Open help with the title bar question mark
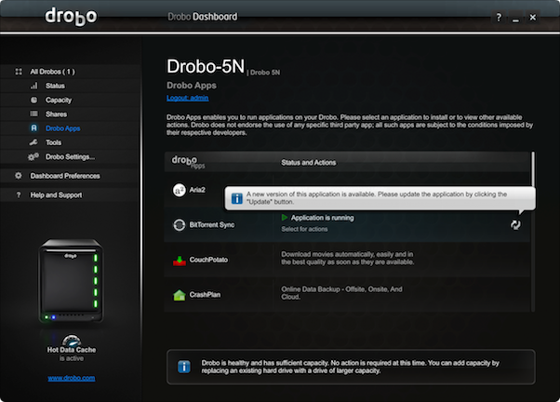This screenshot has width=560, height=402. click(499, 17)
